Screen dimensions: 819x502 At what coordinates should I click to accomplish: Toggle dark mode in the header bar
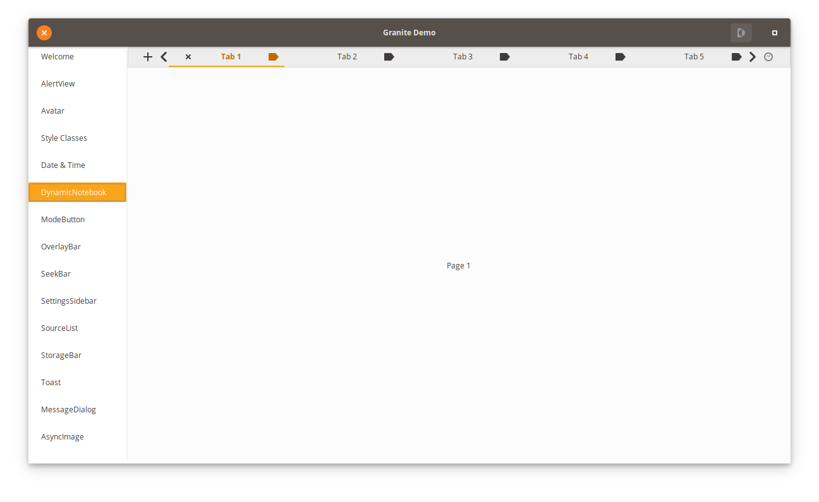(x=741, y=32)
